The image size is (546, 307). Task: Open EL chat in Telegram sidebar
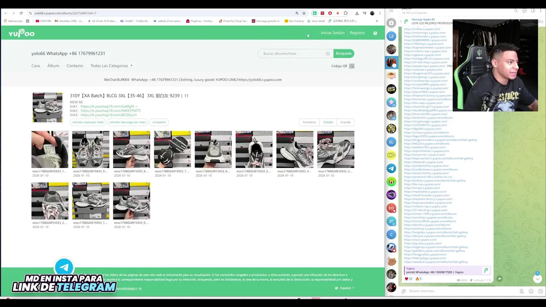pos(391,142)
